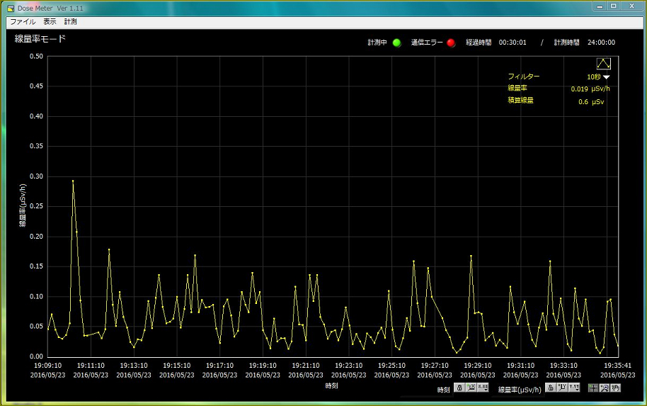Toggle the 線量率 axis scale lock
647x406 pixels.
click(550, 388)
